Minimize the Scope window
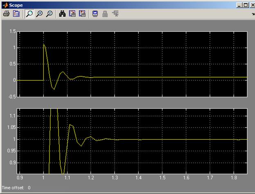This screenshot has height=194, width=255. [239, 5]
